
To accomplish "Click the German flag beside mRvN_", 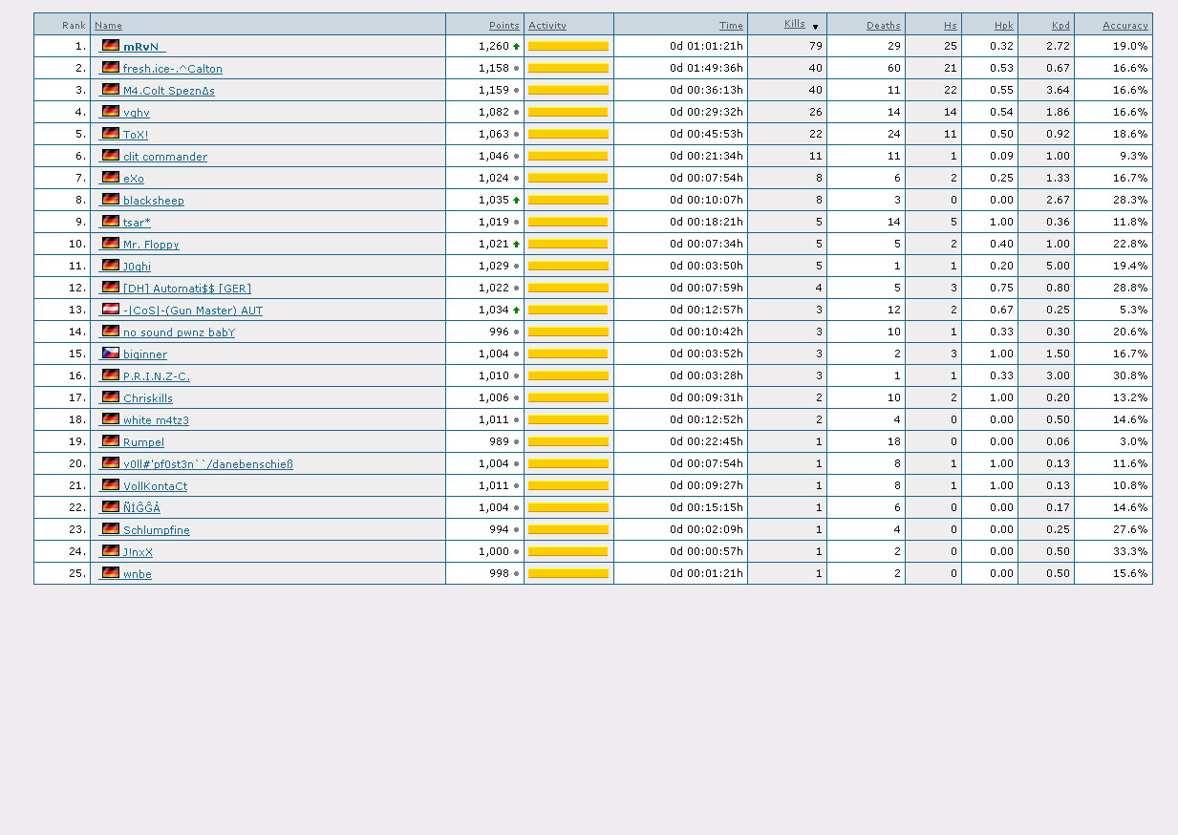I will click(x=111, y=46).
